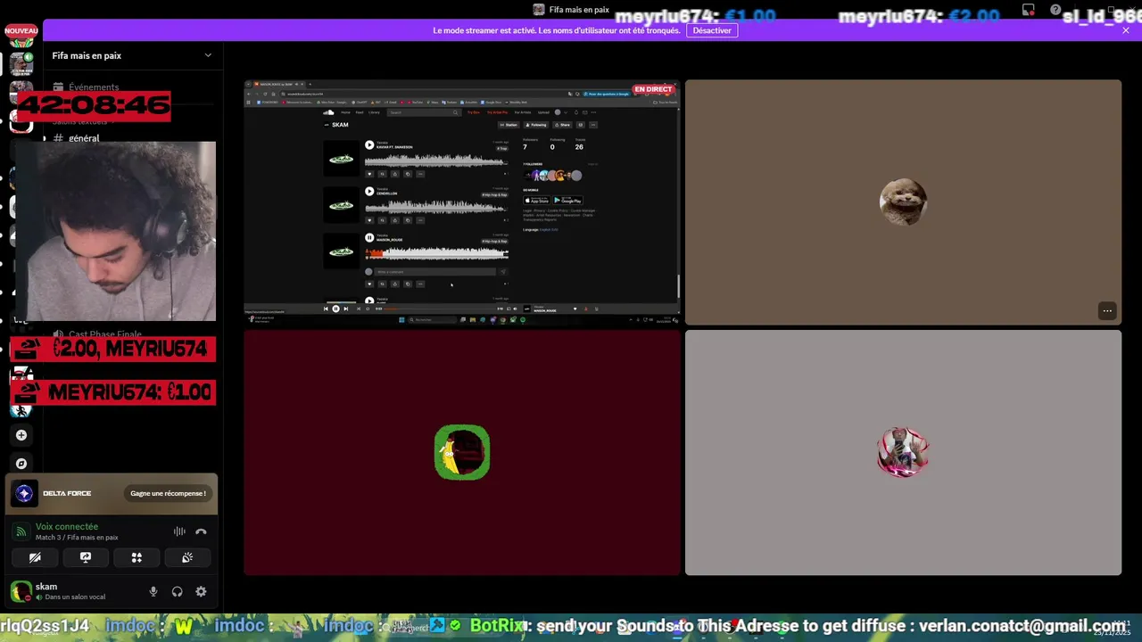Open the Cast Phase Finale voice channel

105,334
